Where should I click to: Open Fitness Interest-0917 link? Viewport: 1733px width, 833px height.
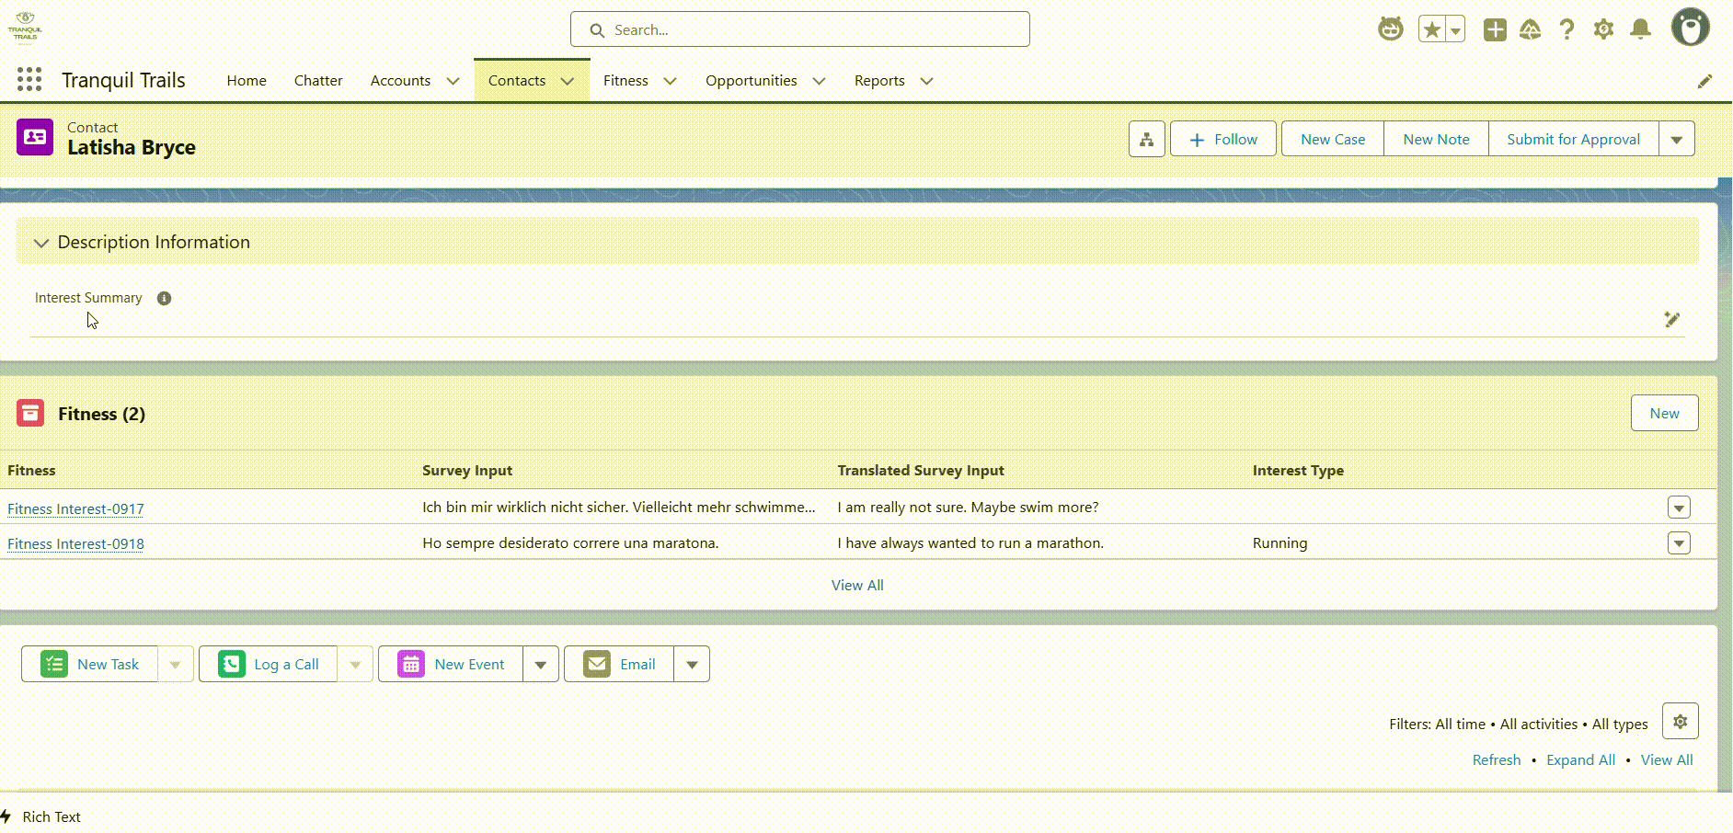[75, 508]
